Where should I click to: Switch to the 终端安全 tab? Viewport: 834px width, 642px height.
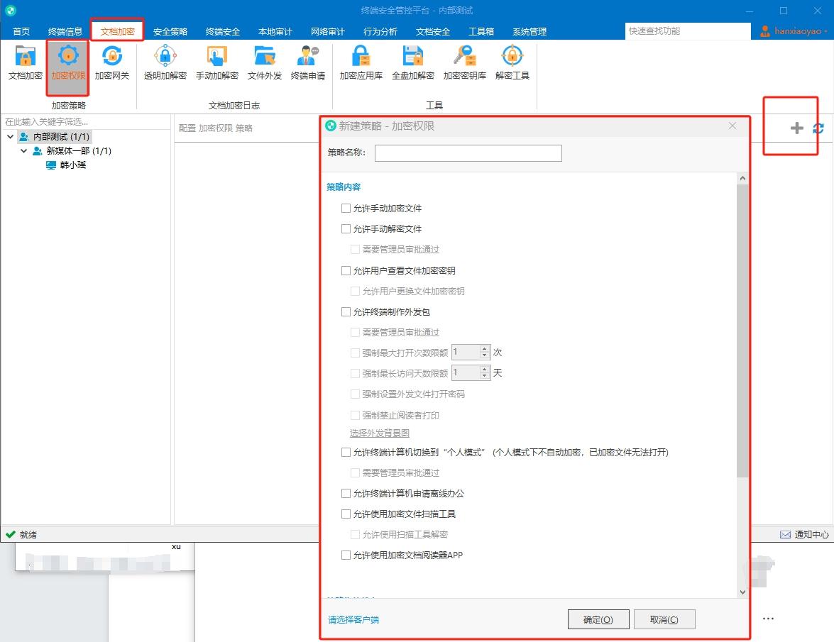tap(223, 31)
